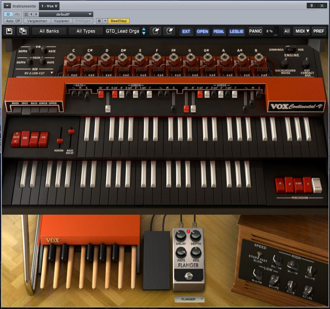Toggle the PEDAL view button
The width and height of the screenshot is (330, 309).
(x=219, y=31)
